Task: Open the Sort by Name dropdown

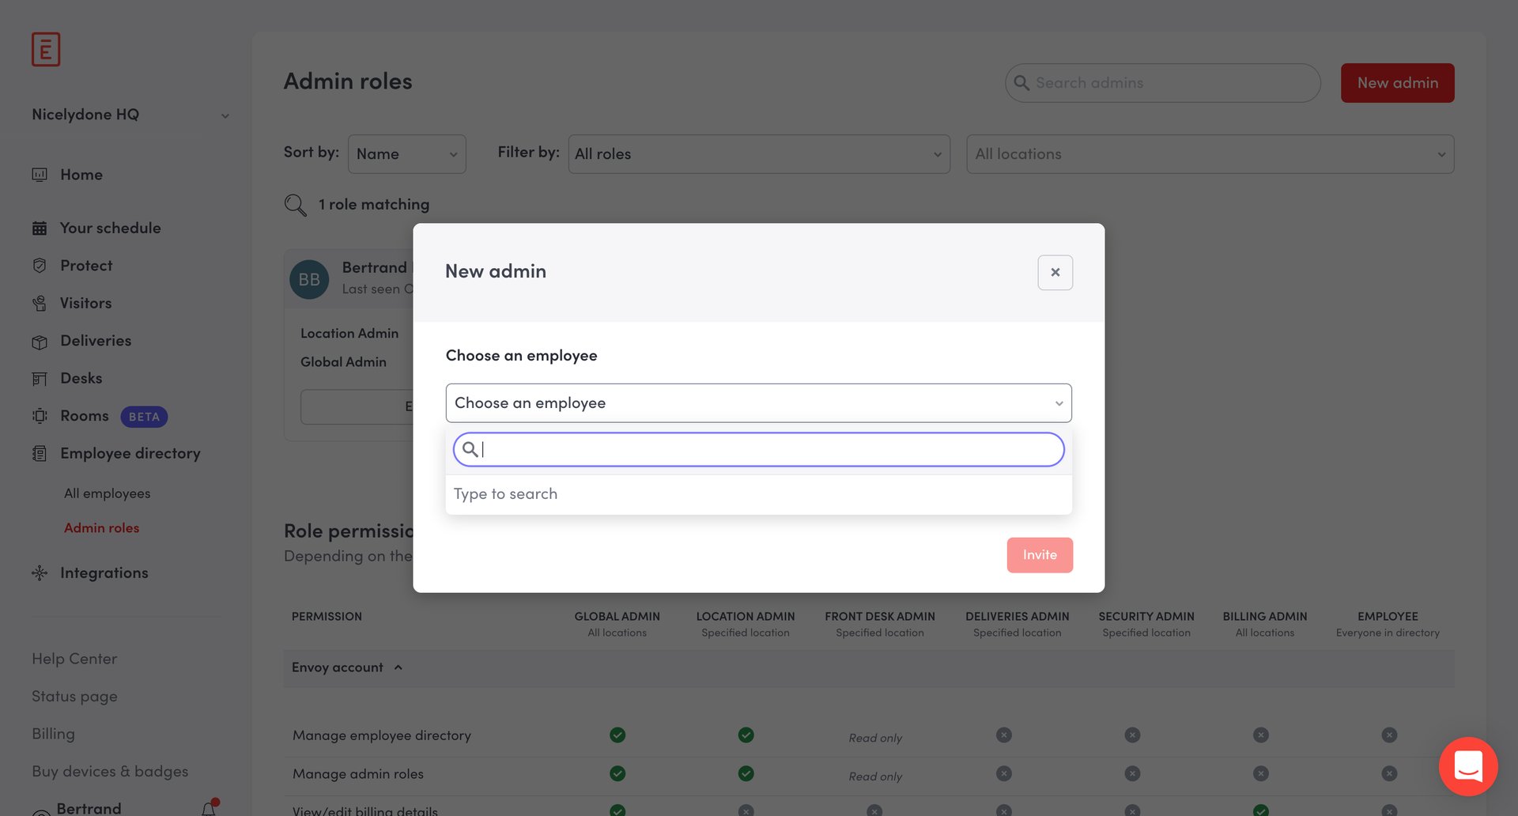Action: [406, 153]
